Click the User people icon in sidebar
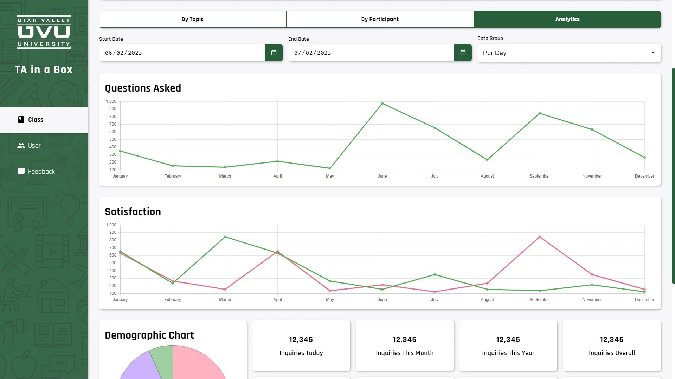 click(x=21, y=146)
